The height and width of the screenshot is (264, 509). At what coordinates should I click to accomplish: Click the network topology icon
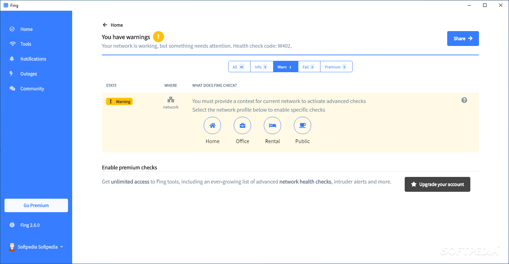pos(171,100)
